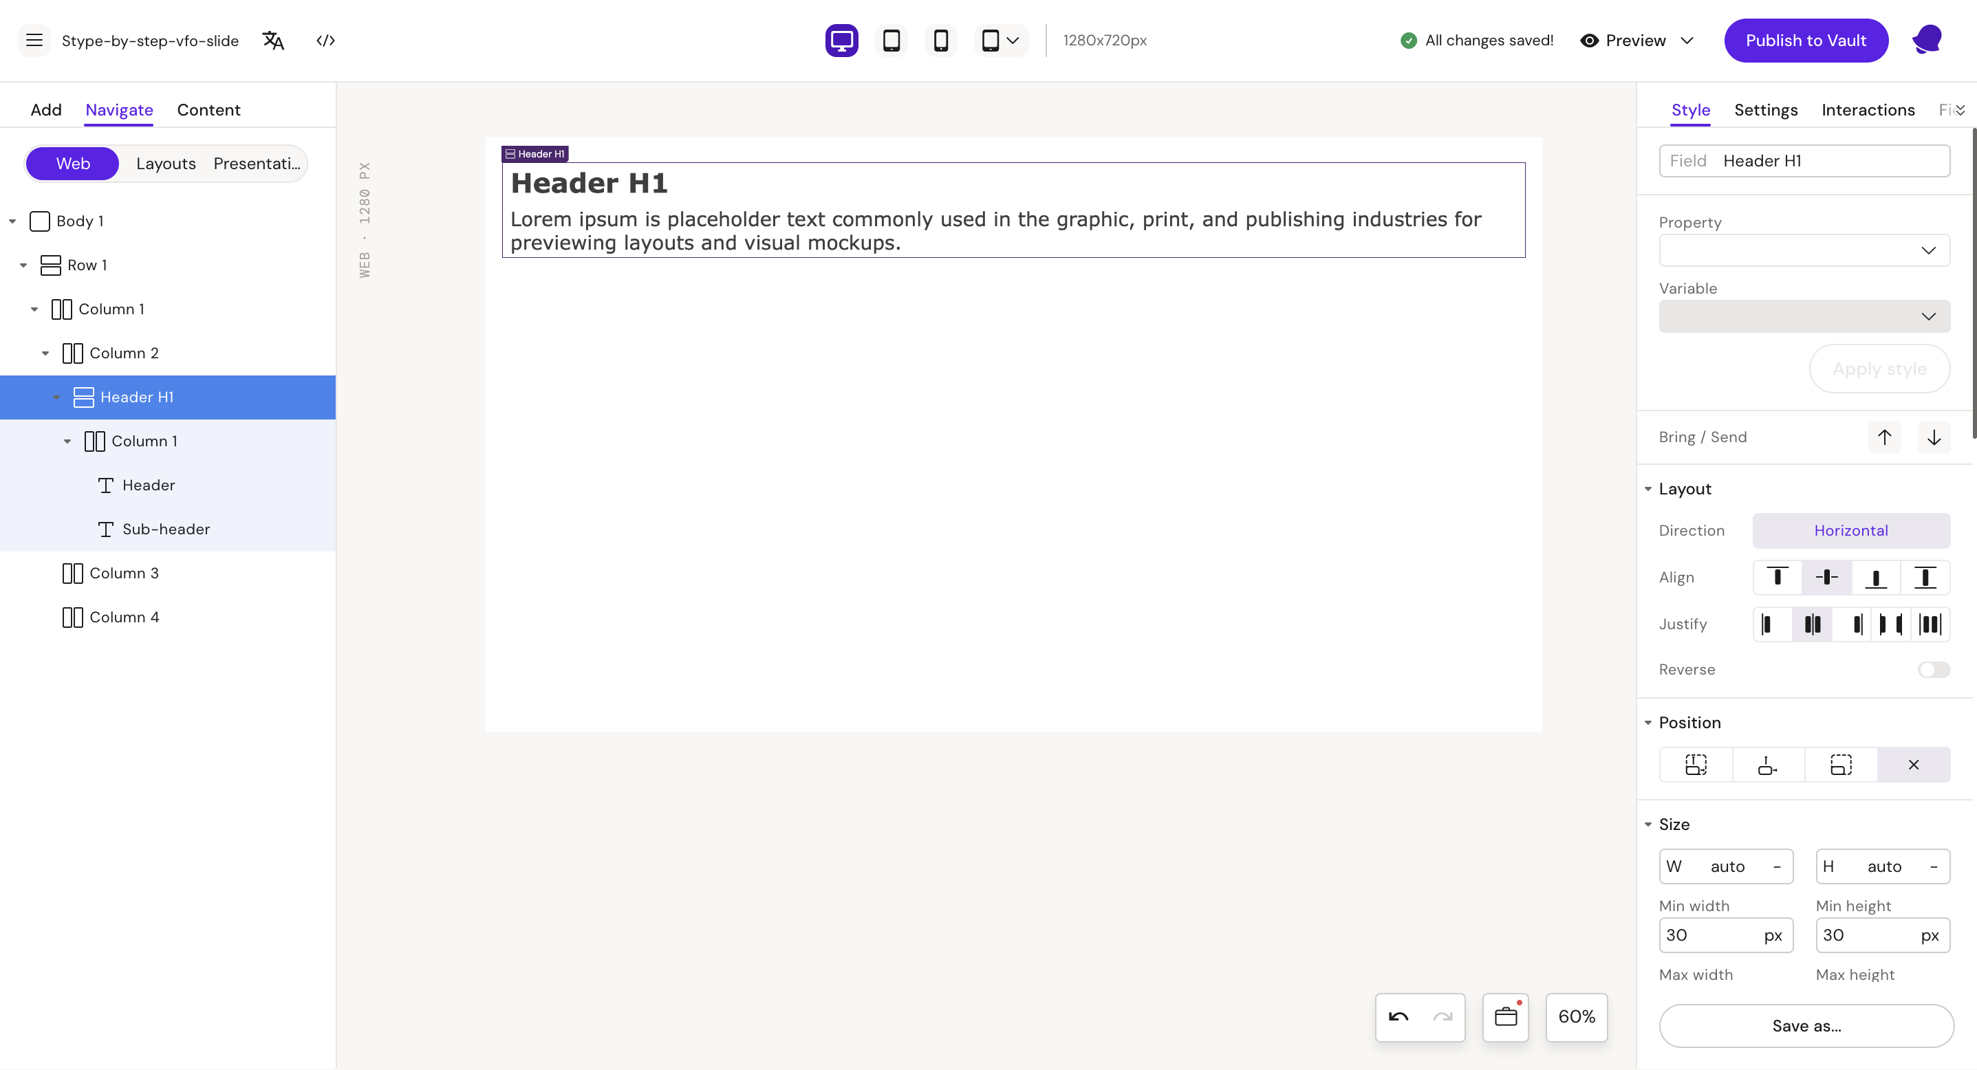Open the briefcase assets icon
Viewport: 1977px width, 1070px height.
click(x=1506, y=1017)
